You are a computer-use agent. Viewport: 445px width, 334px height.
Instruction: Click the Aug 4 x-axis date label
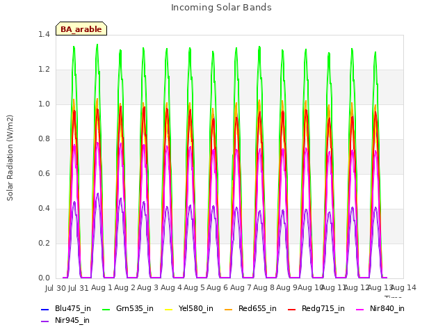(x=171, y=287)
